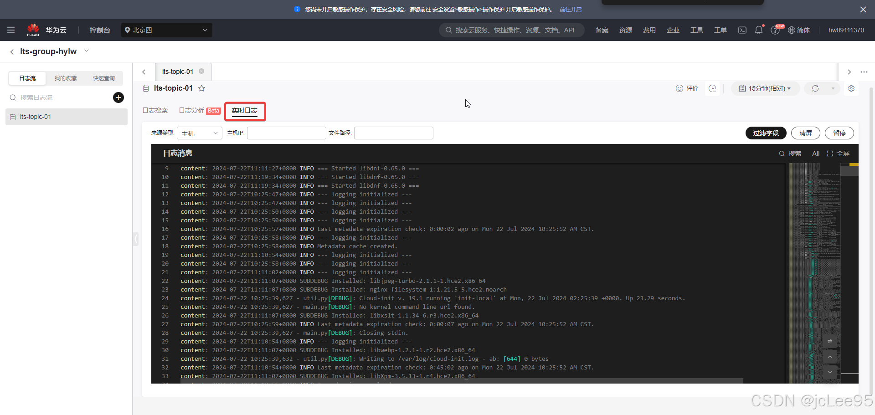The image size is (875, 415).
Task: Expand the lts-group-hylw group dropdown
Action: click(87, 51)
